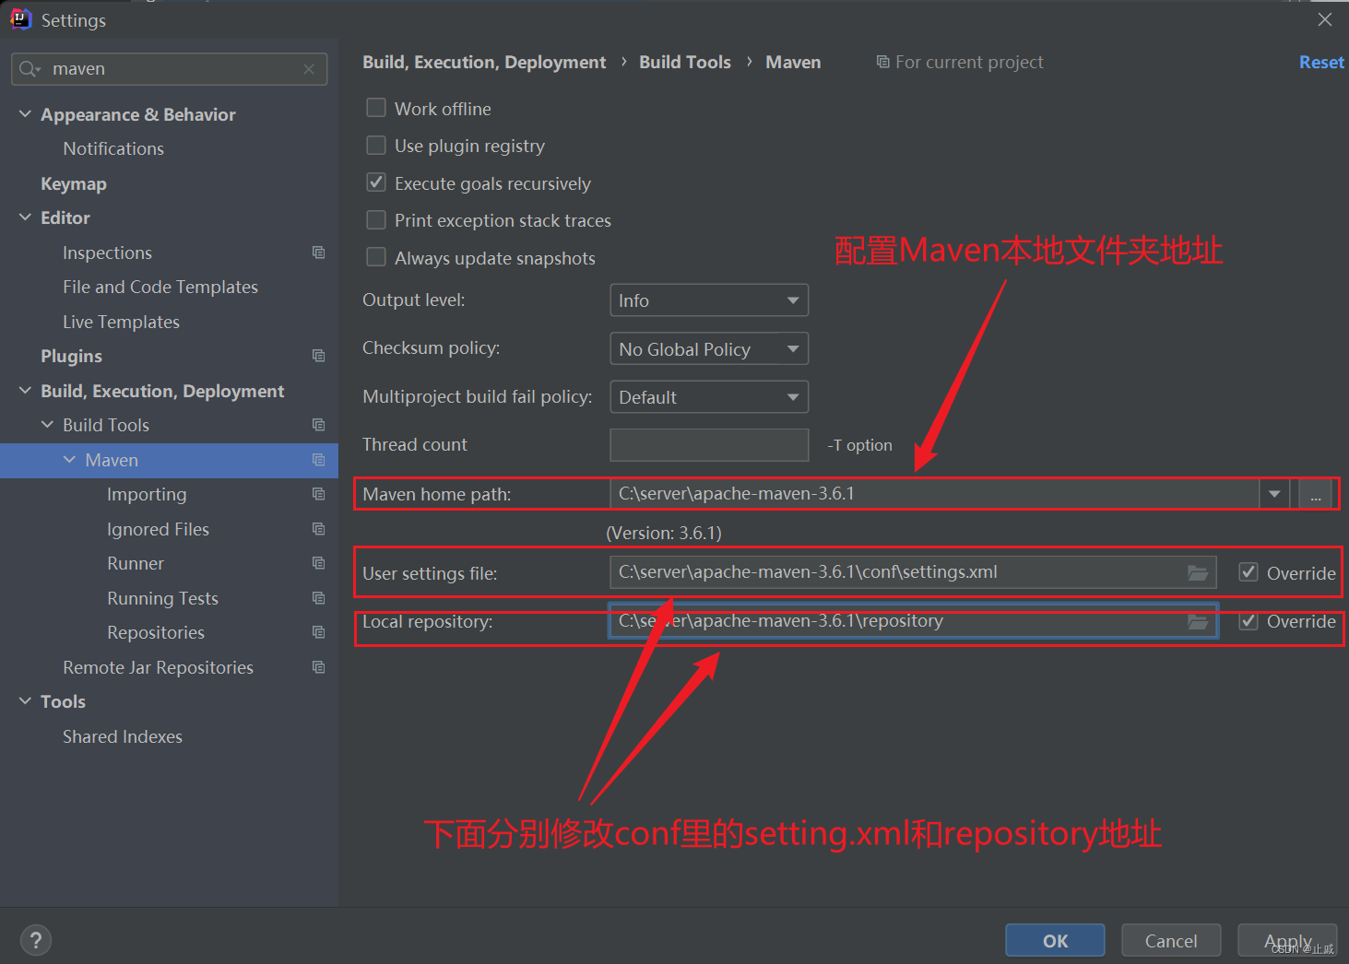Open Keymap settings
The width and height of the screenshot is (1349, 964).
coord(74,183)
